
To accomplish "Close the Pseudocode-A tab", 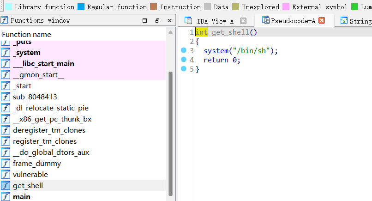I will pyautogui.click(x=322, y=20).
